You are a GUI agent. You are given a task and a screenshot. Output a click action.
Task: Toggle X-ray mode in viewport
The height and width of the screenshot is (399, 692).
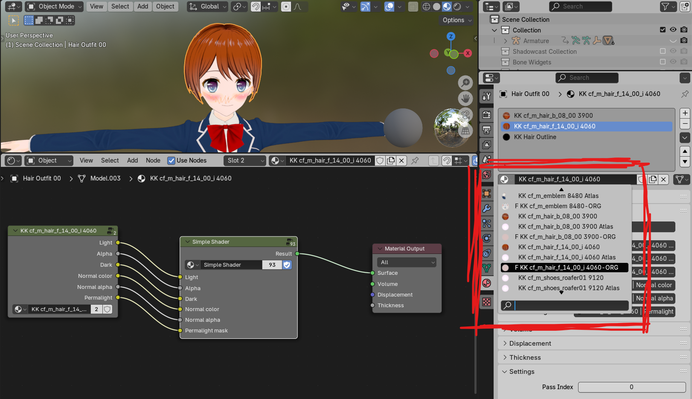pos(413,6)
